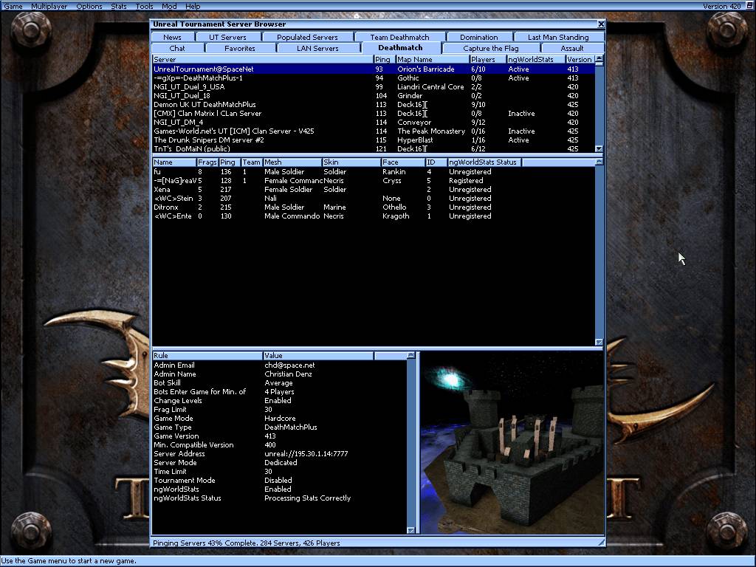Select Demon UK UT DeathMatchPlus server
Viewport: 756px width, 567px height.
click(x=374, y=105)
